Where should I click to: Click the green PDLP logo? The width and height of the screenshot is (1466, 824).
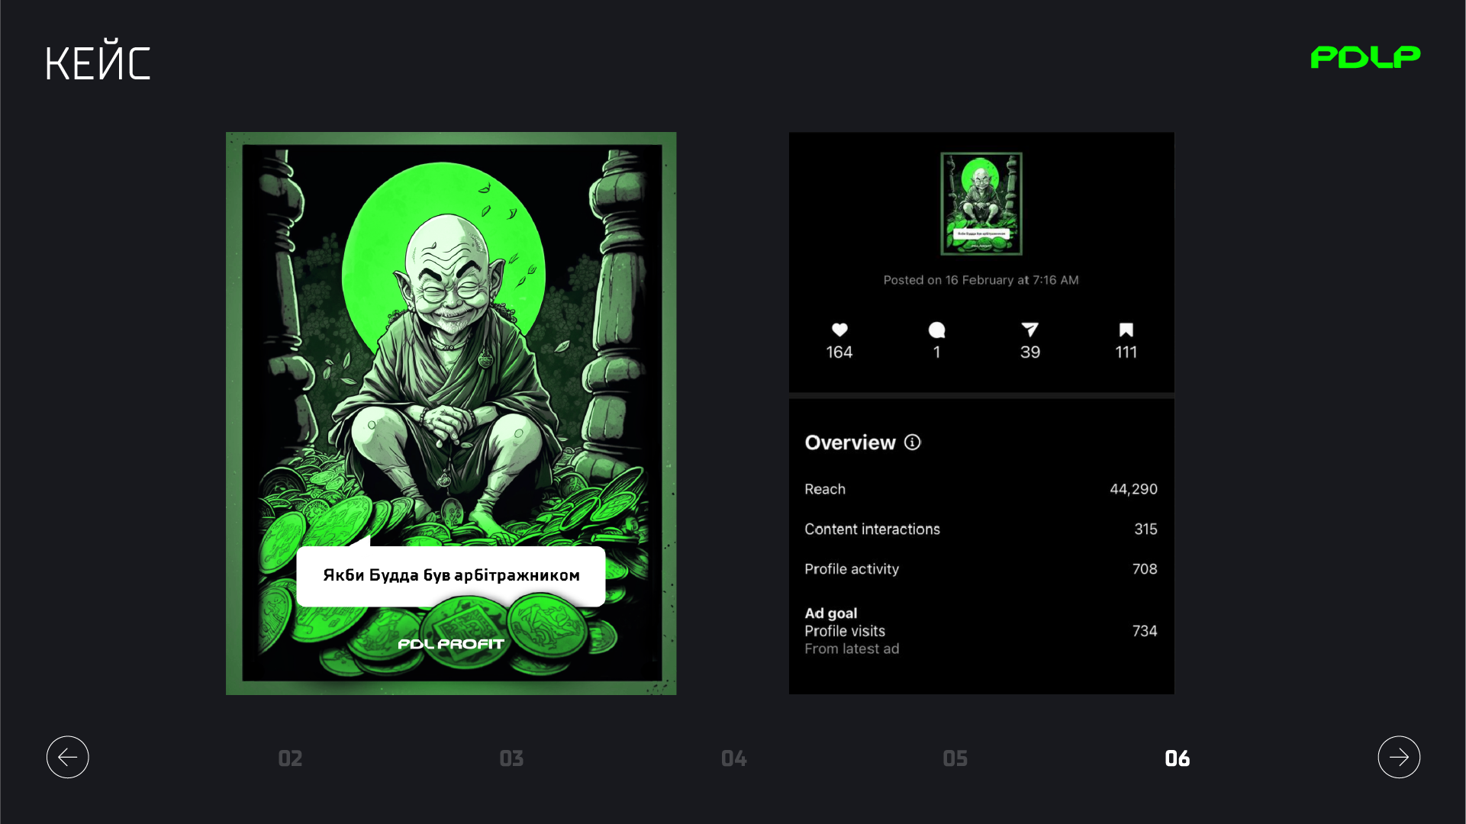[1365, 57]
